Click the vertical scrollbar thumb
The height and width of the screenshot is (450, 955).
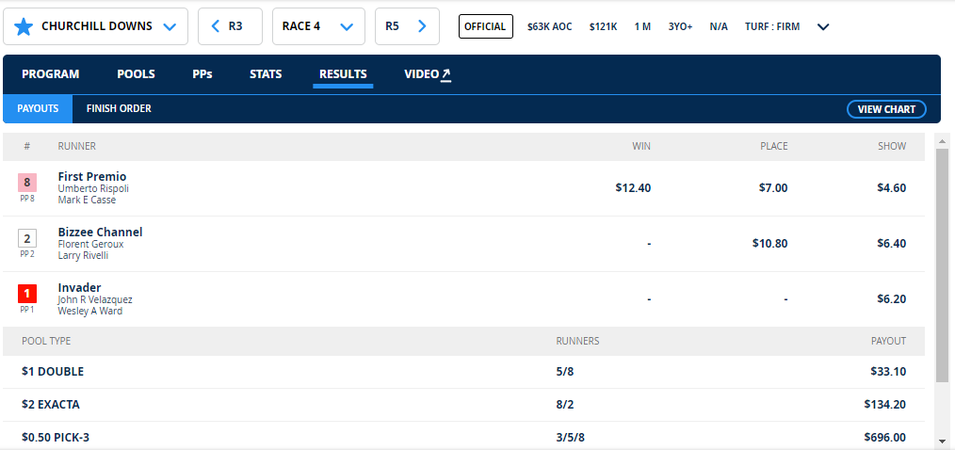[x=942, y=265]
